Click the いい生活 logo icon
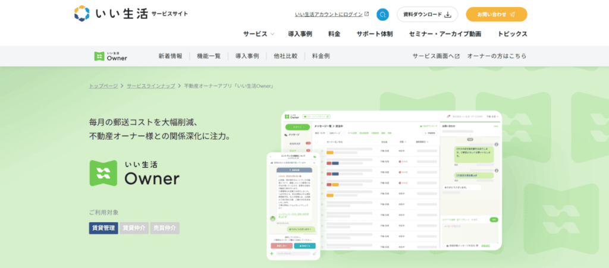The width and height of the screenshot is (609, 268). tap(82, 14)
